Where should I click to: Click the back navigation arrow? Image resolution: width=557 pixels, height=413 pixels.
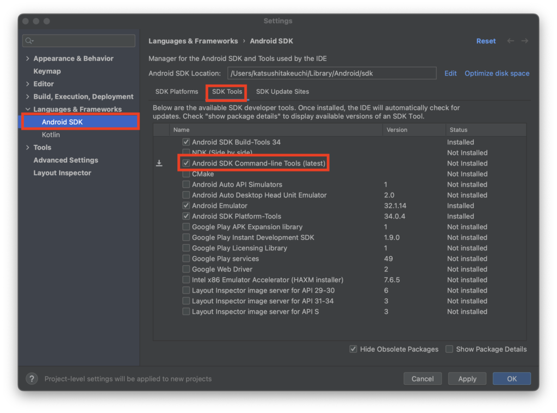(x=510, y=41)
